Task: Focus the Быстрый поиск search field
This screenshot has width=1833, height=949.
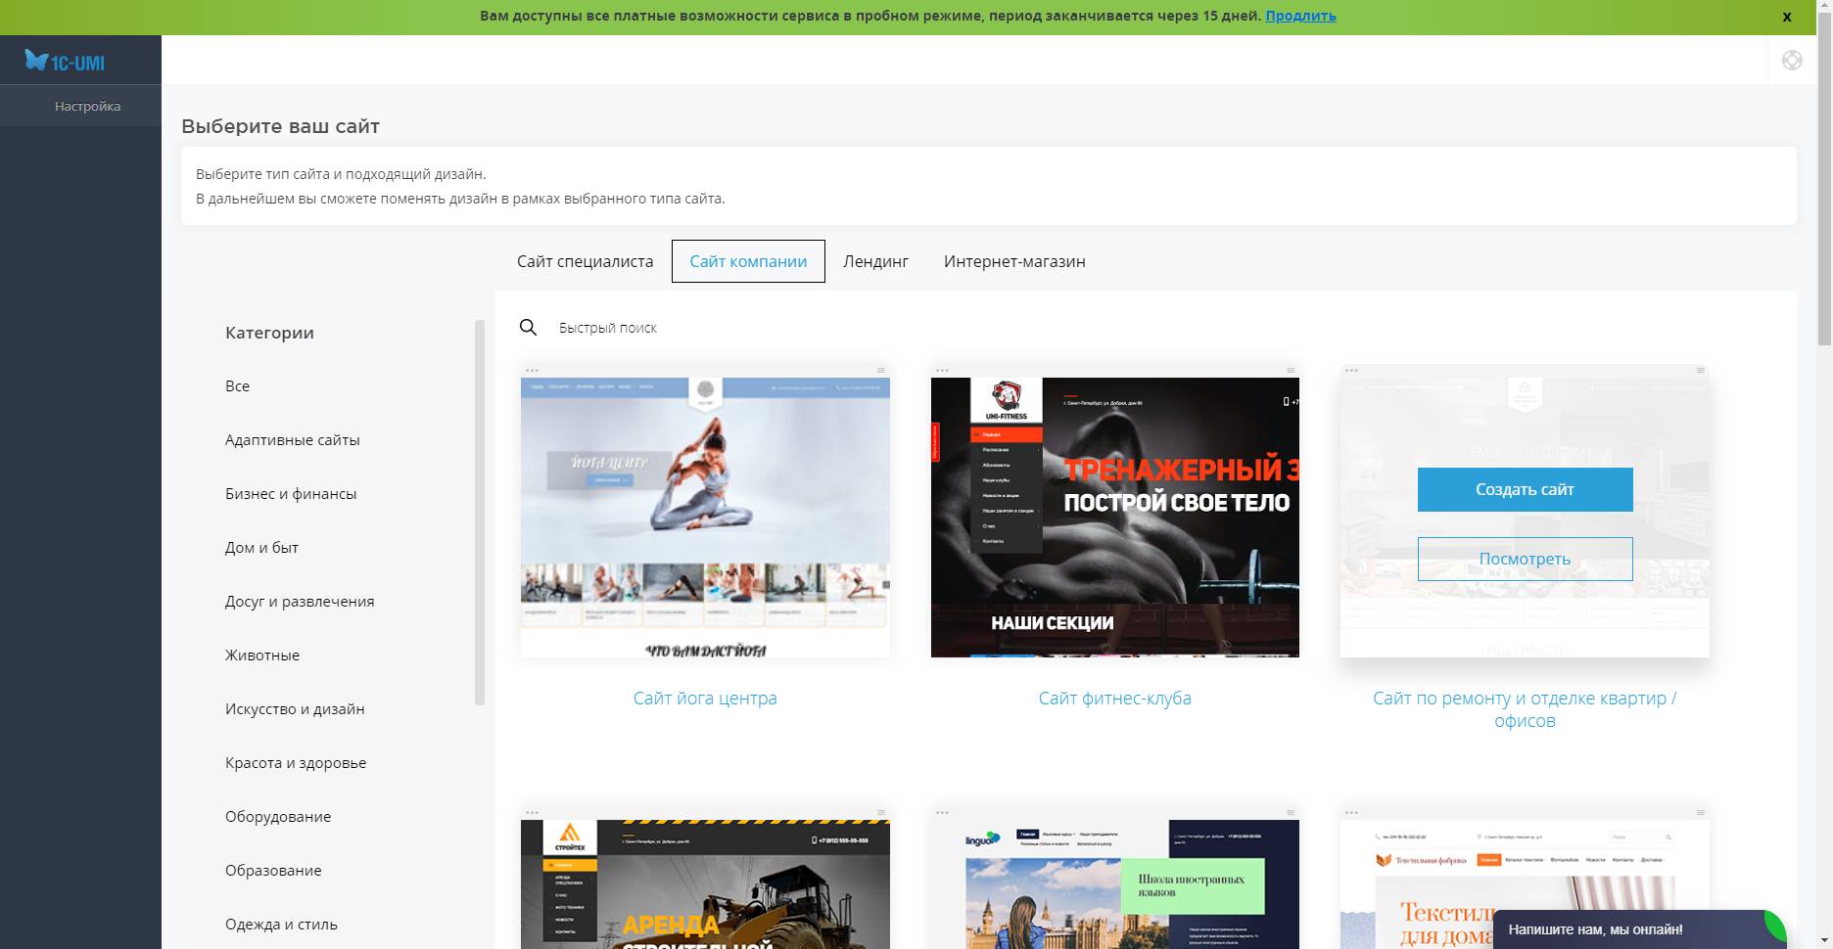Action: tap(608, 328)
